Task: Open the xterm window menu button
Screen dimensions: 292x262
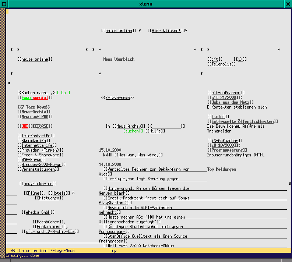Action: click(3, 4)
